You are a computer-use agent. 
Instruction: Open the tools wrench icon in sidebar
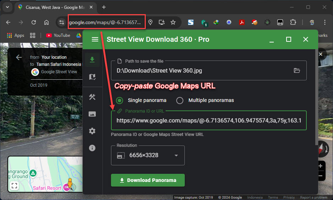point(92,97)
